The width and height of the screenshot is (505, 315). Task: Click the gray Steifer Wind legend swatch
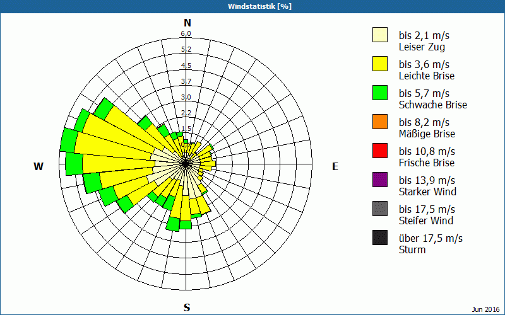(380, 209)
